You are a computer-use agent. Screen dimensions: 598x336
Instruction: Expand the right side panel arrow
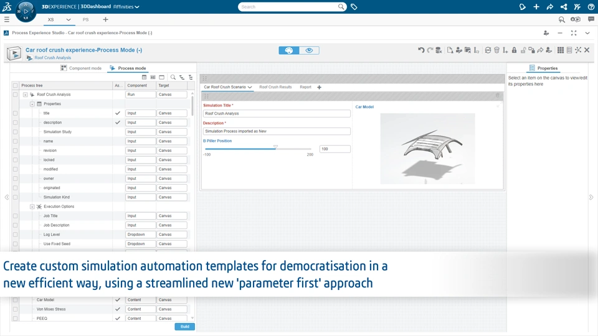(591, 197)
